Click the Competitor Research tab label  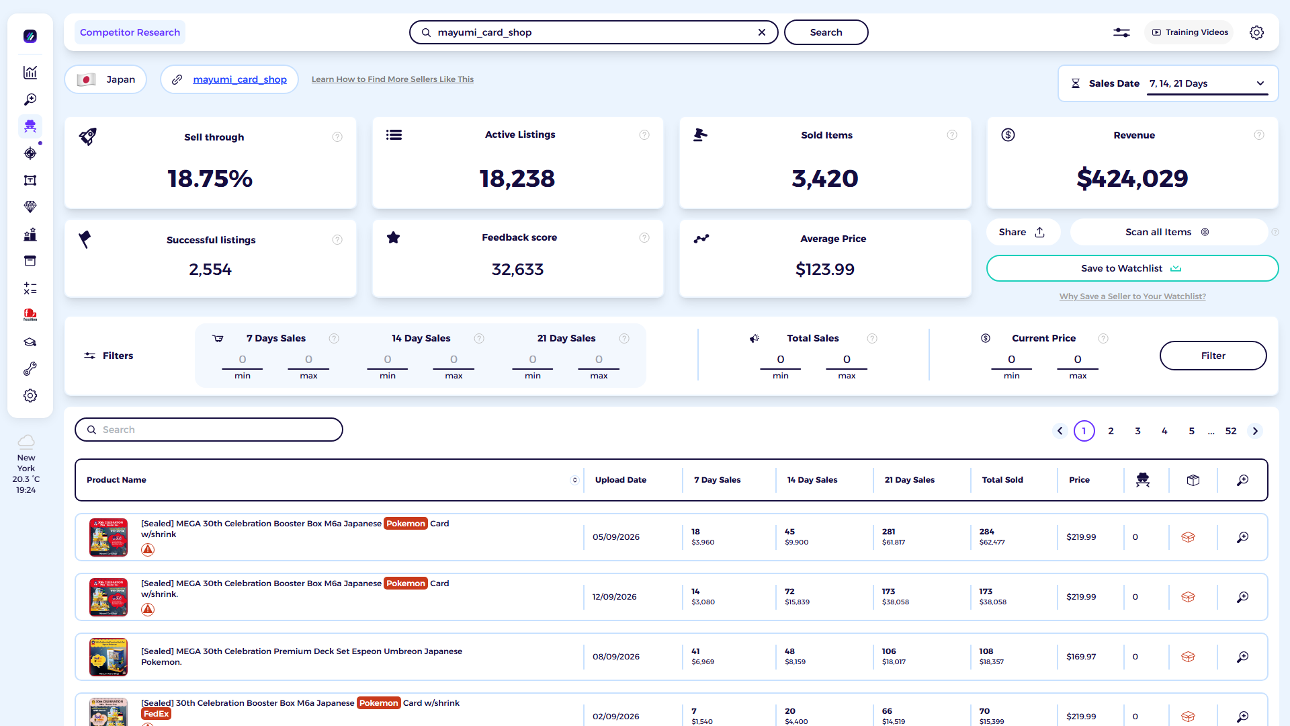[x=130, y=32]
